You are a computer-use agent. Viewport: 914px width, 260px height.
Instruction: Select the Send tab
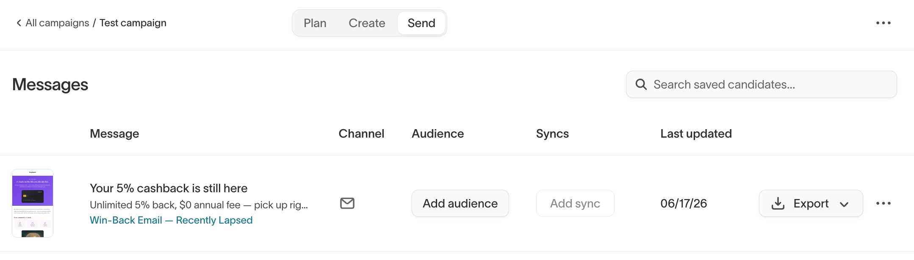point(421,23)
